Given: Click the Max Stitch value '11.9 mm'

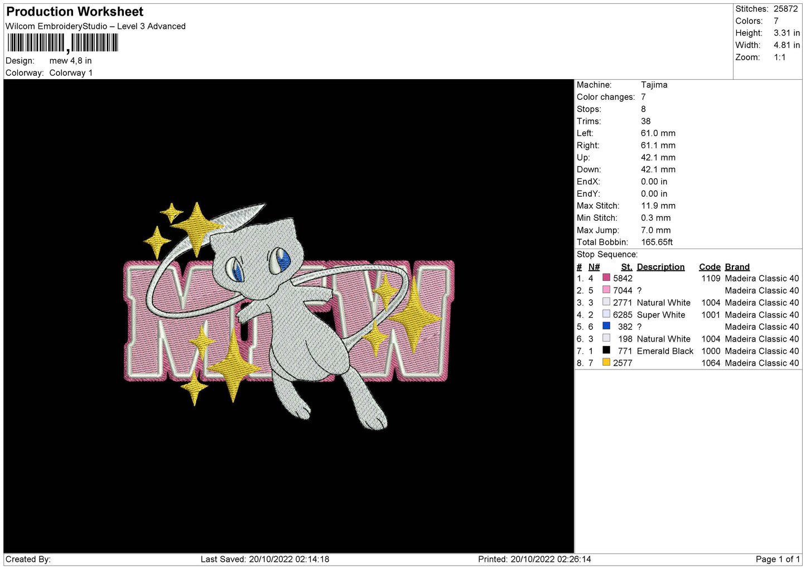Looking at the screenshot, I should tap(658, 206).
